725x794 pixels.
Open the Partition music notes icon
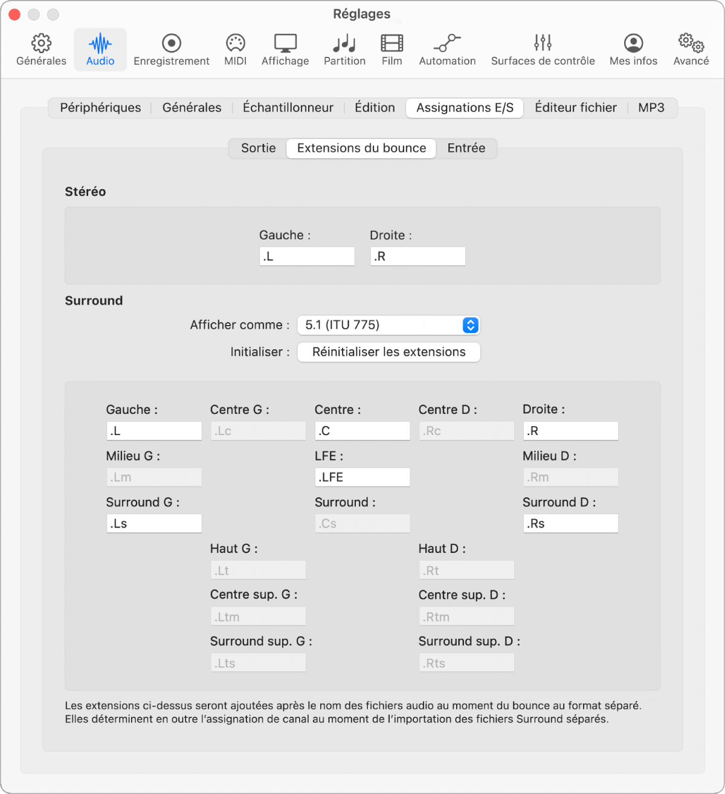click(x=344, y=43)
